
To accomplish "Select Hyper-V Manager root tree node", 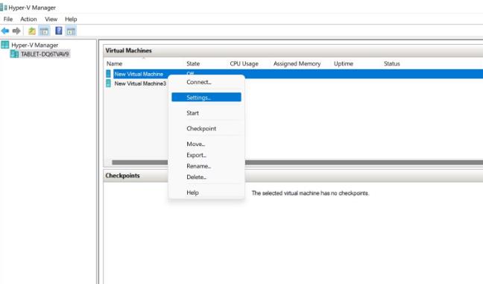I will (34, 45).
